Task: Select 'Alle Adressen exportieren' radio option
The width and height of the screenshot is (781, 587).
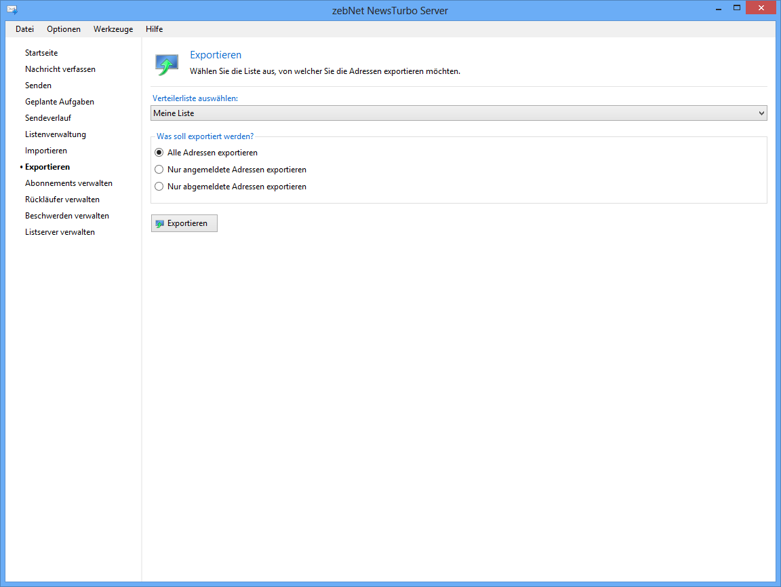Action: [x=159, y=153]
